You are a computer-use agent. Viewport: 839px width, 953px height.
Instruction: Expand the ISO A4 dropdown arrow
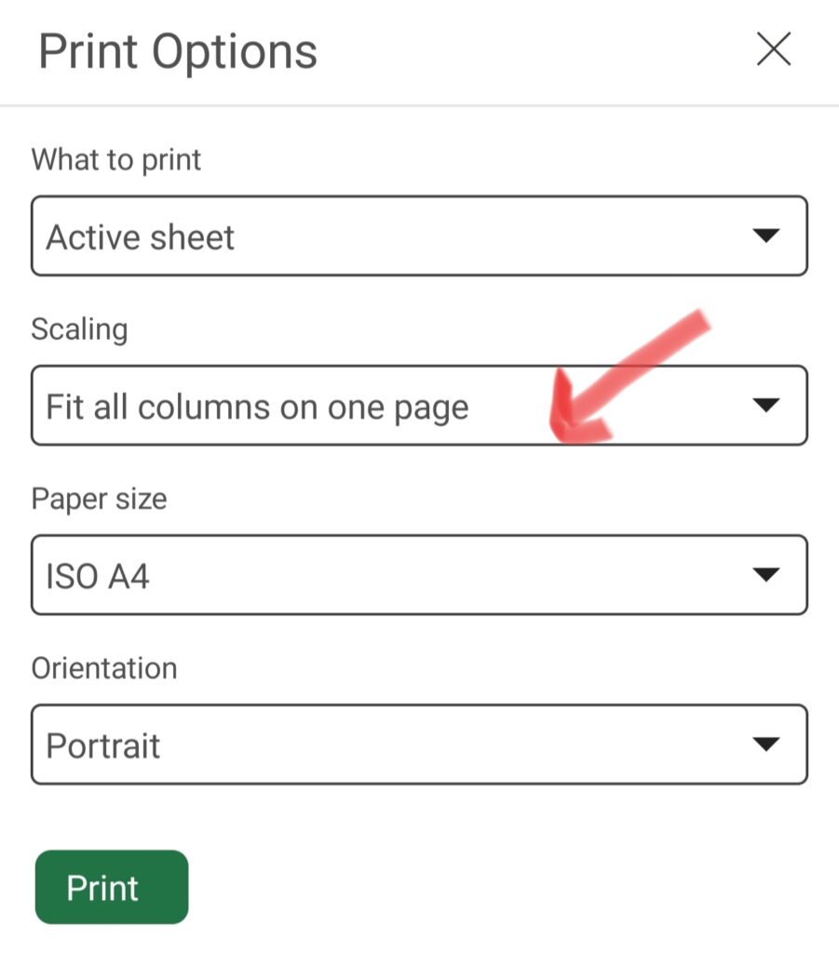(765, 575)
